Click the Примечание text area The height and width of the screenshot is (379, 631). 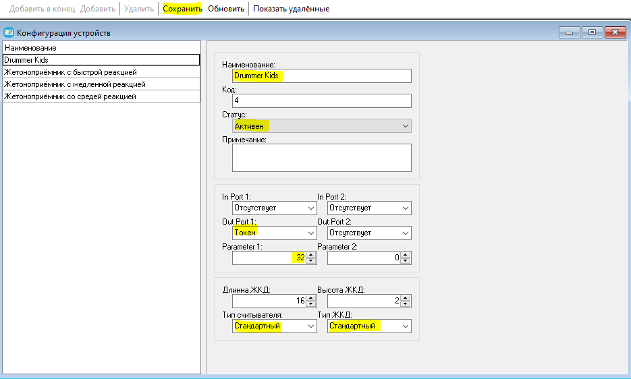[322, 158]
